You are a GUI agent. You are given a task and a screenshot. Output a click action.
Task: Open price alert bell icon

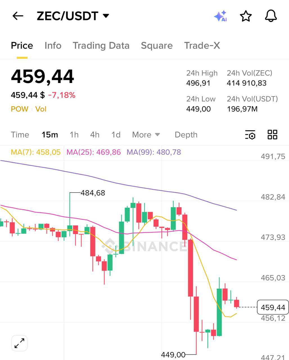coord(271,16)
